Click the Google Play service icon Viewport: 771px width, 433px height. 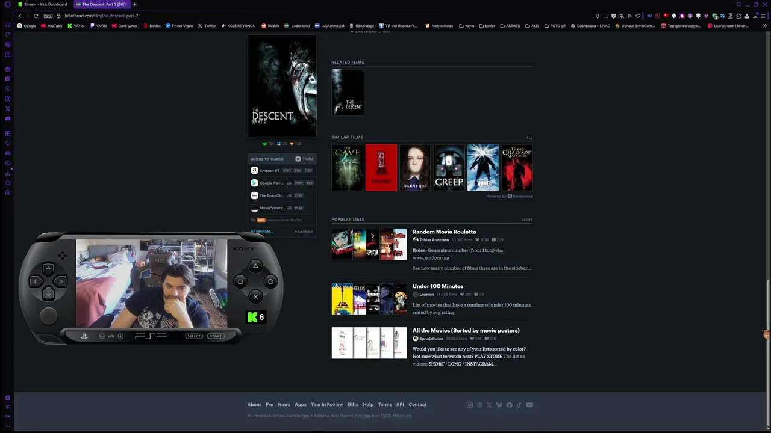(254, 183)
